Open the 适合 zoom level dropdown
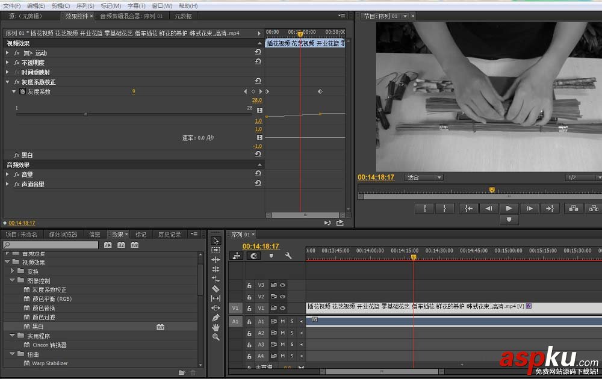 [x=424, y=177]
